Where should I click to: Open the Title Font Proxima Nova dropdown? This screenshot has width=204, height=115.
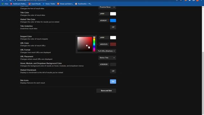point(107,7)
